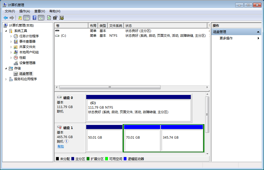264x170 pixels.
Task: Open the Properties toolbar icon
Action: pos(55,18)
